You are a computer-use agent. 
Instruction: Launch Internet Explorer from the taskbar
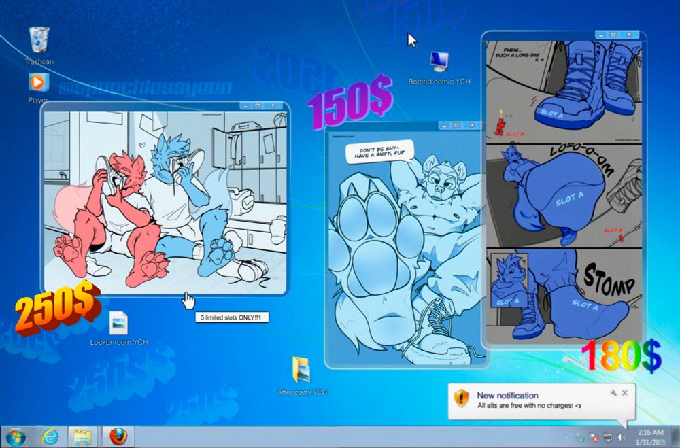(x=50, y=436)
